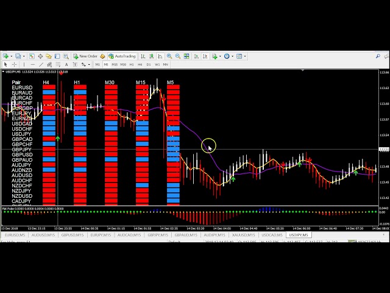Expand the new chart dropdown arrow

[x=10, y=56]
